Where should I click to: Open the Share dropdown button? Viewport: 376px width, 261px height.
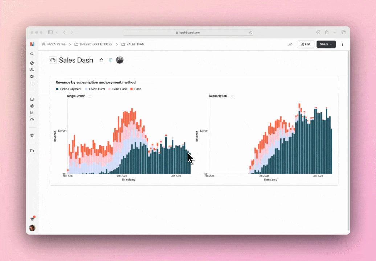coord(326,44)
